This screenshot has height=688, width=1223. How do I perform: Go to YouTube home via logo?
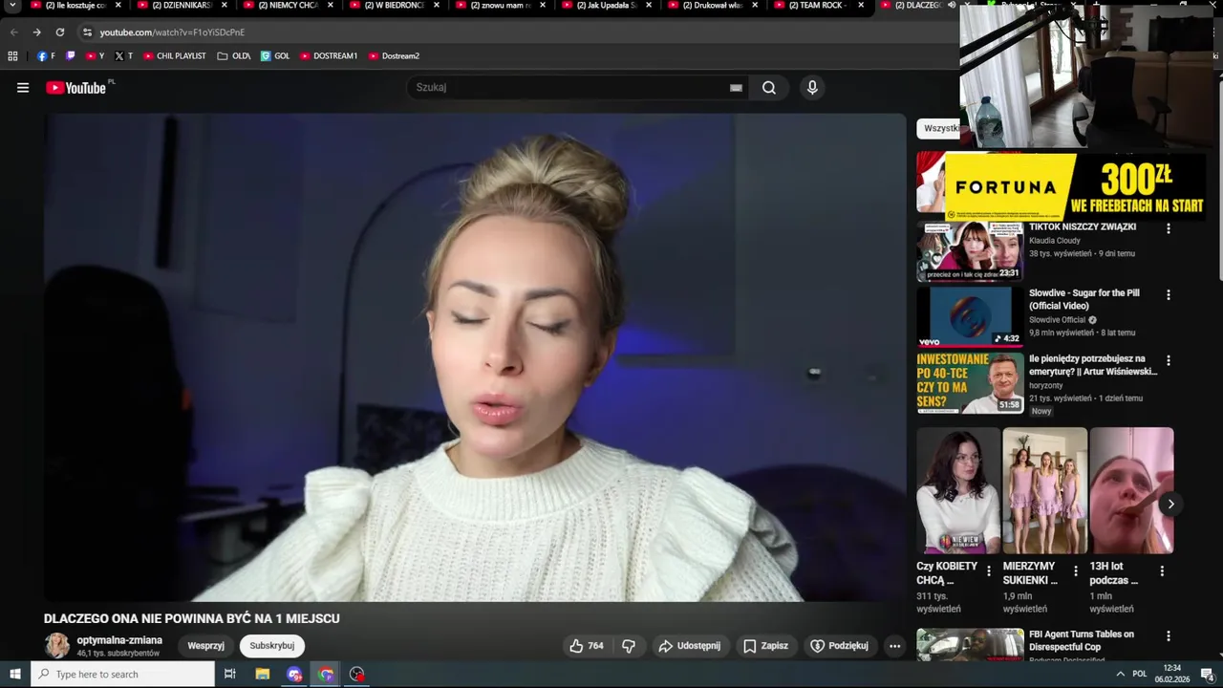[75, 88]
